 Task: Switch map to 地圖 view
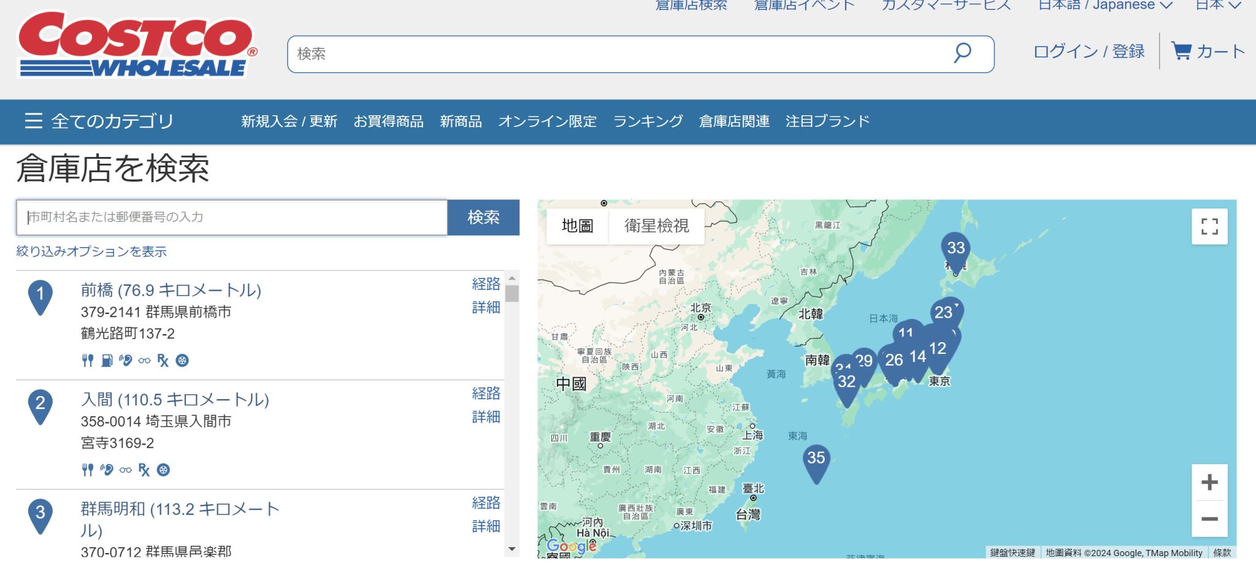[x=577, y=226]
